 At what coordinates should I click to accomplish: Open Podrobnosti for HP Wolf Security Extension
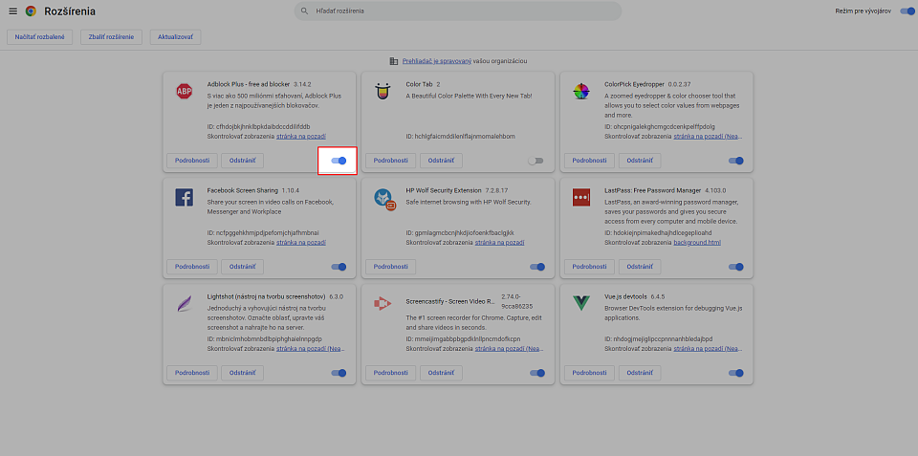tap(392, 267)
